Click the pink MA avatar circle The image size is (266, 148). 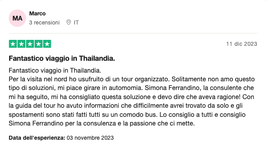[x=17, y=18]
